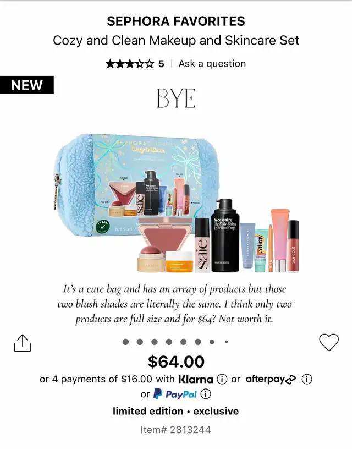The height and width of the screenshot is (449, 352).
Task: Click the star rating row
Action: tap(130, 64)
